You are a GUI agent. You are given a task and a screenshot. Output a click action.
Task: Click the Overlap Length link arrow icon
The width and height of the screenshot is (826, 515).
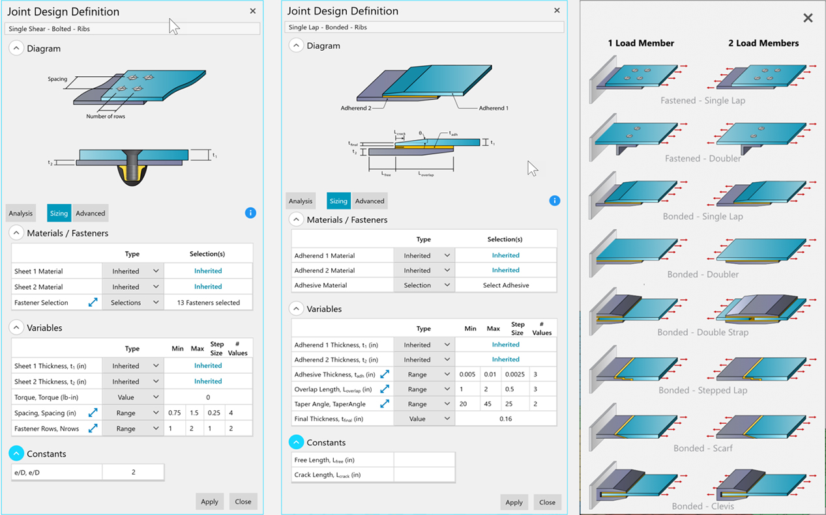(x=385, y=389)
